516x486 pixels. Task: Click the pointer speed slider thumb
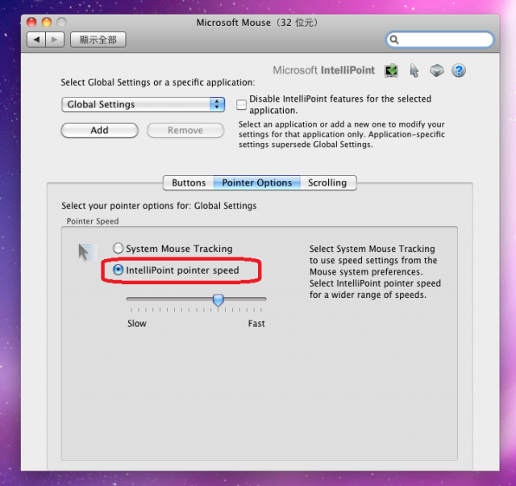[218, 300]
